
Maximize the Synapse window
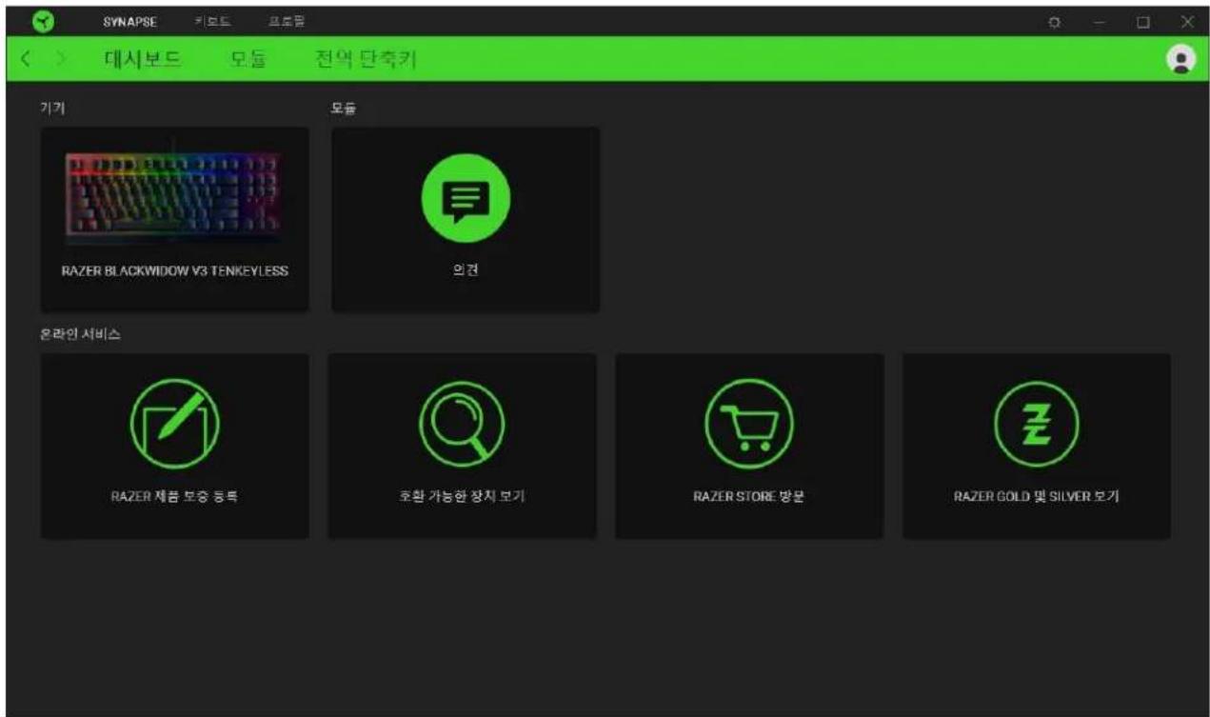tap(1143, 21)
